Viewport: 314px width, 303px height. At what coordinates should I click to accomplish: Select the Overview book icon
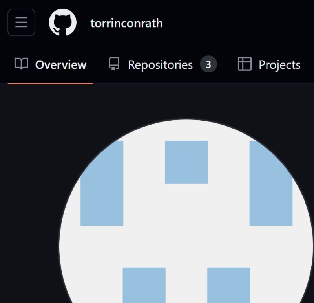(x=21, y=64)
